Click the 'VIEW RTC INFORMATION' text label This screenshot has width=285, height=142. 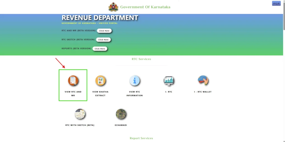(134, 94)
